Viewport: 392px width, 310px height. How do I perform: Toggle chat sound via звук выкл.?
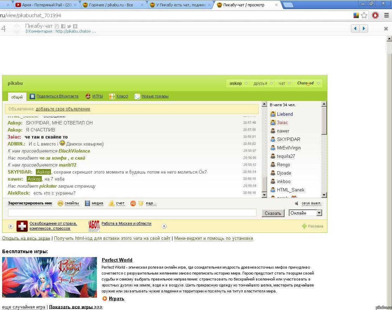click(312, 203)
